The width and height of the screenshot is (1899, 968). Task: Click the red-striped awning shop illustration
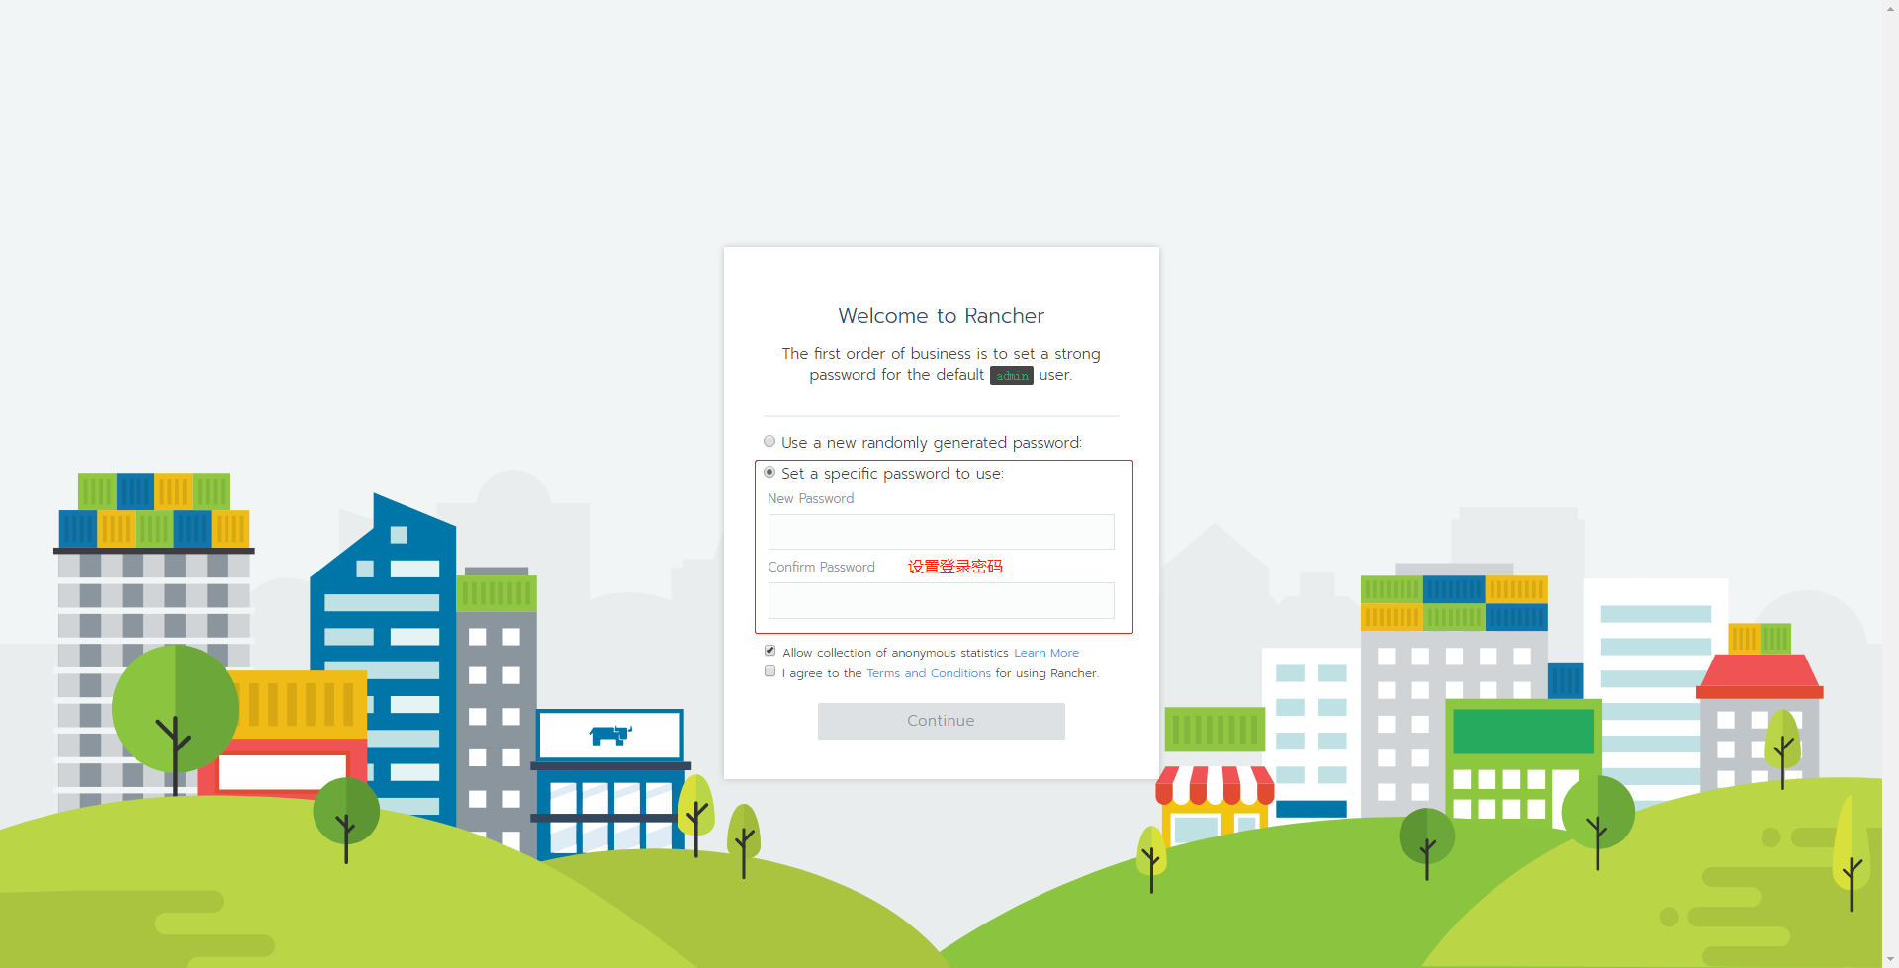pos(1215,801)
